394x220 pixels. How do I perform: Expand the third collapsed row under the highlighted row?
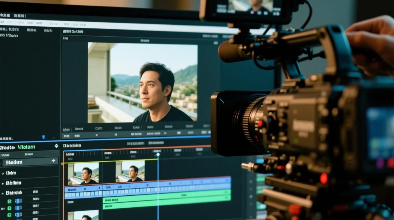point(3,193)
